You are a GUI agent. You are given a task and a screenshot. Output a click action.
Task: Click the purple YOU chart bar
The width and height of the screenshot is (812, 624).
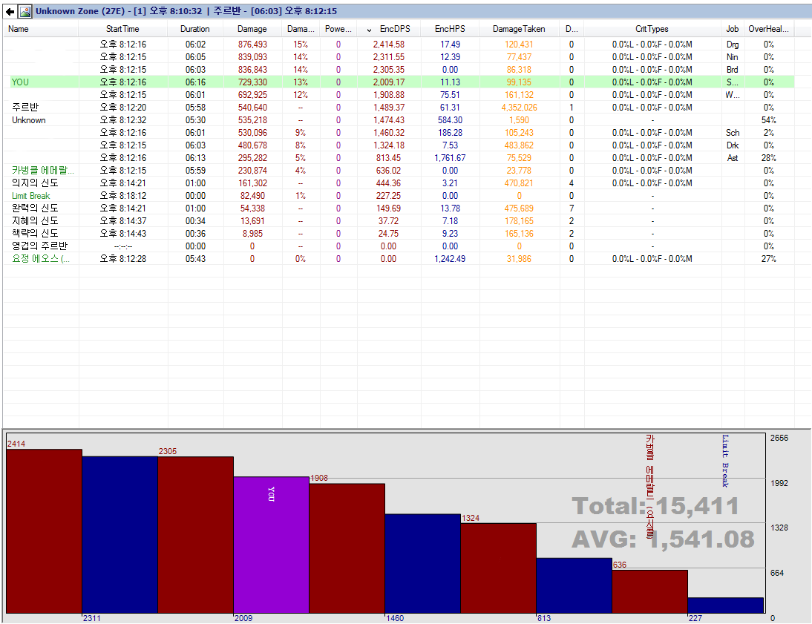(271, 545)
